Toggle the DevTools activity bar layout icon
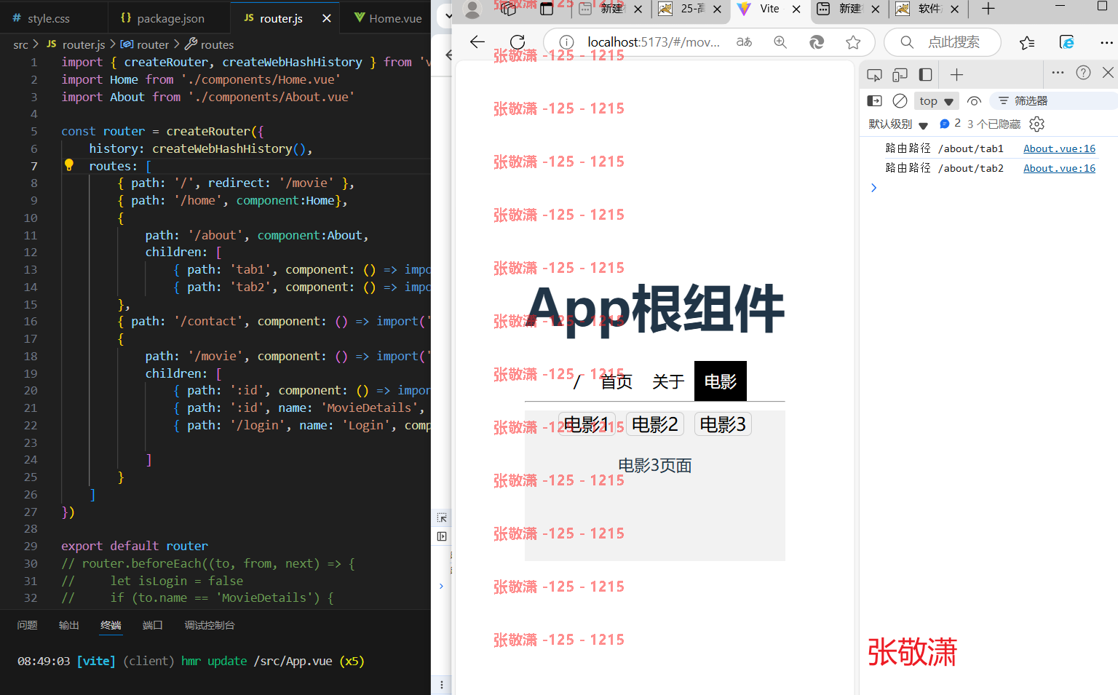Image resolution: width=1118 pixels, height=695 pixels. pos(926,74)
